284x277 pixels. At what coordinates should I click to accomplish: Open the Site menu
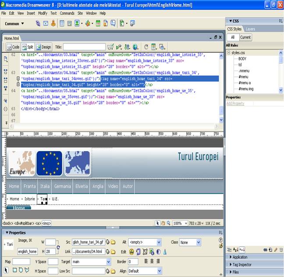(x=80, y=13)
